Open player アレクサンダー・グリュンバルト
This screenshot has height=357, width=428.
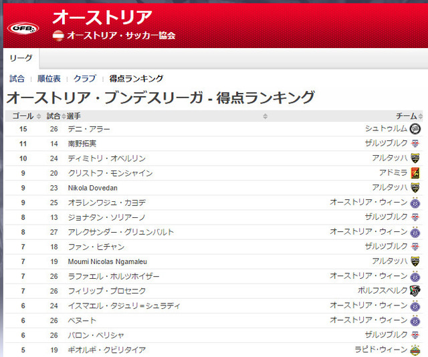(x=121, y=232)
